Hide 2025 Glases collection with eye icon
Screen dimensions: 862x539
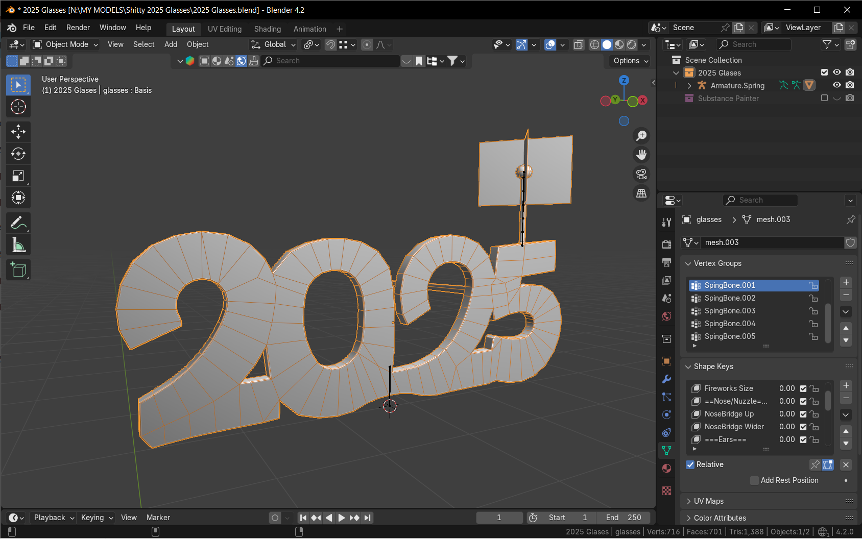coord(836,72)
